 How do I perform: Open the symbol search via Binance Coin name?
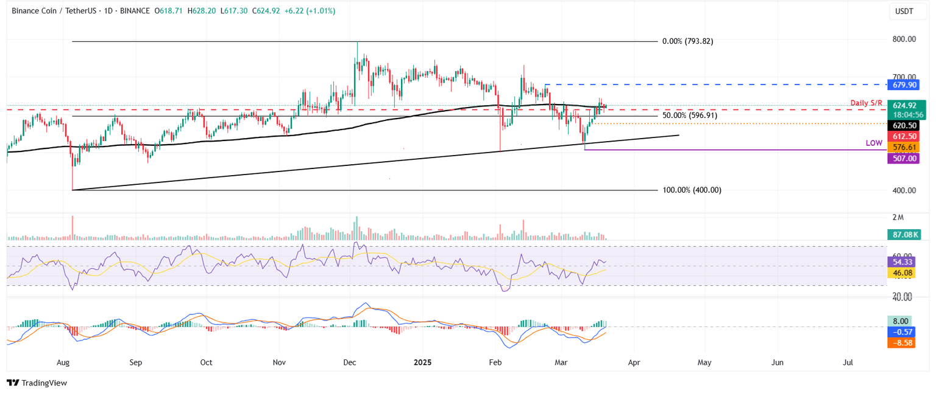coord(34,10)
